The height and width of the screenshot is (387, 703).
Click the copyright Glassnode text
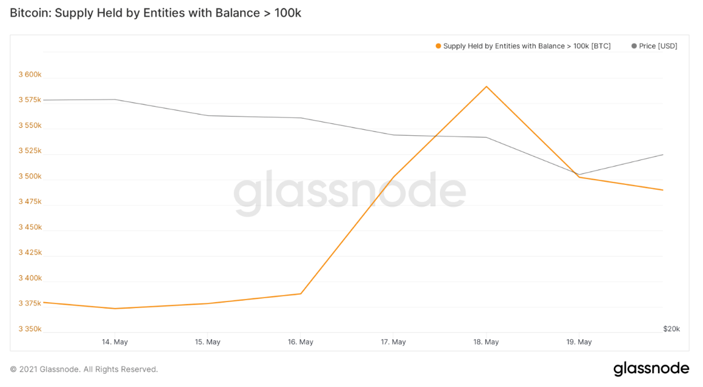tap(84, 369)
